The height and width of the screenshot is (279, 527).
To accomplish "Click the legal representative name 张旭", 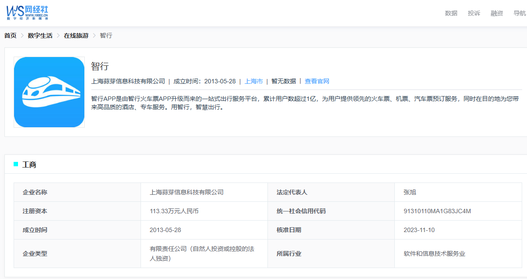I will pos(409,192).
